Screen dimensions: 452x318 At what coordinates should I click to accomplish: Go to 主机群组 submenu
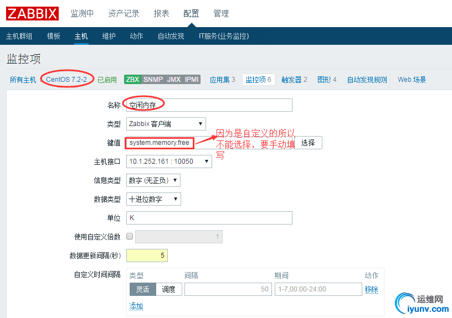19,36
